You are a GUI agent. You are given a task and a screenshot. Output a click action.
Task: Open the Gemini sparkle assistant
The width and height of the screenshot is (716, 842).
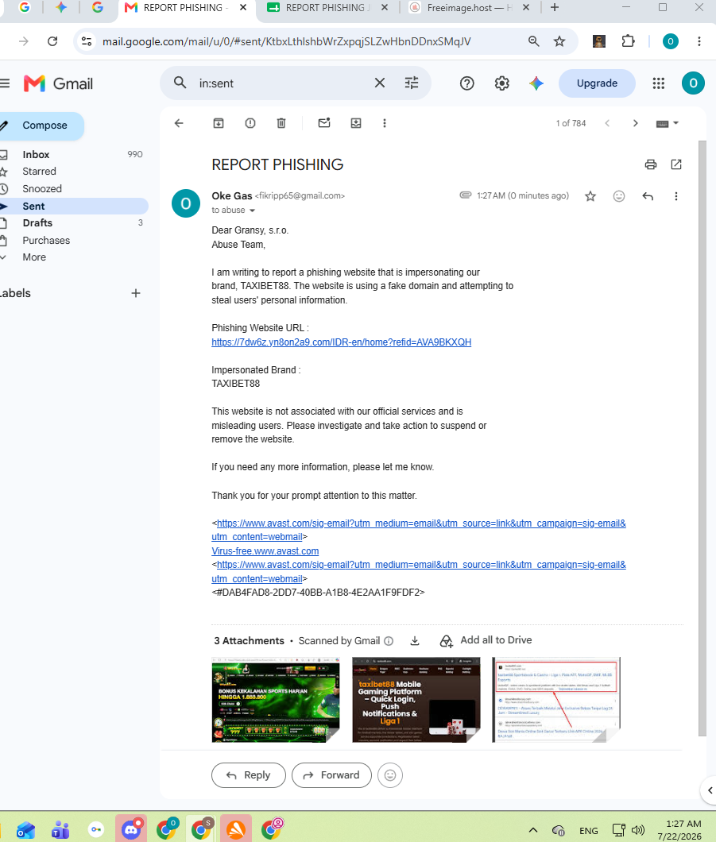tap(536, 83)
